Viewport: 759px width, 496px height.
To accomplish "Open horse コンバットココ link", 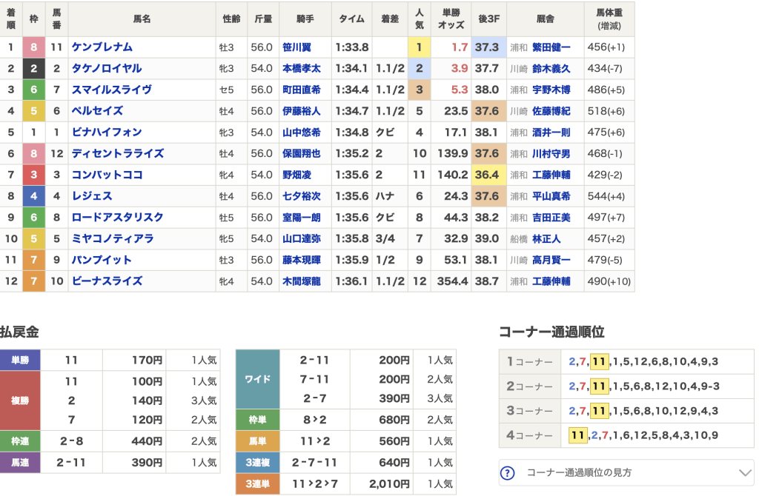I will pyautogui.click(x=107, y=175).
